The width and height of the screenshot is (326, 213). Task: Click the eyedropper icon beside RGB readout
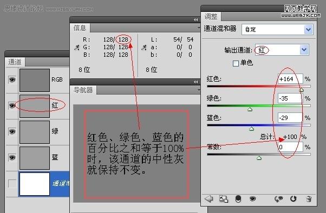click(77, 48)
